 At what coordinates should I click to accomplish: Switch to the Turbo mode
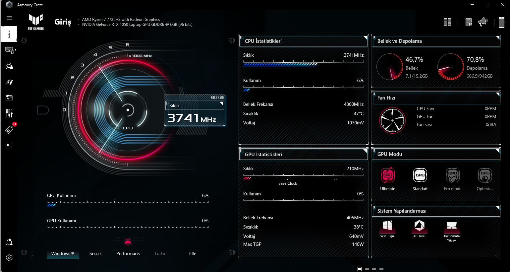160,253
